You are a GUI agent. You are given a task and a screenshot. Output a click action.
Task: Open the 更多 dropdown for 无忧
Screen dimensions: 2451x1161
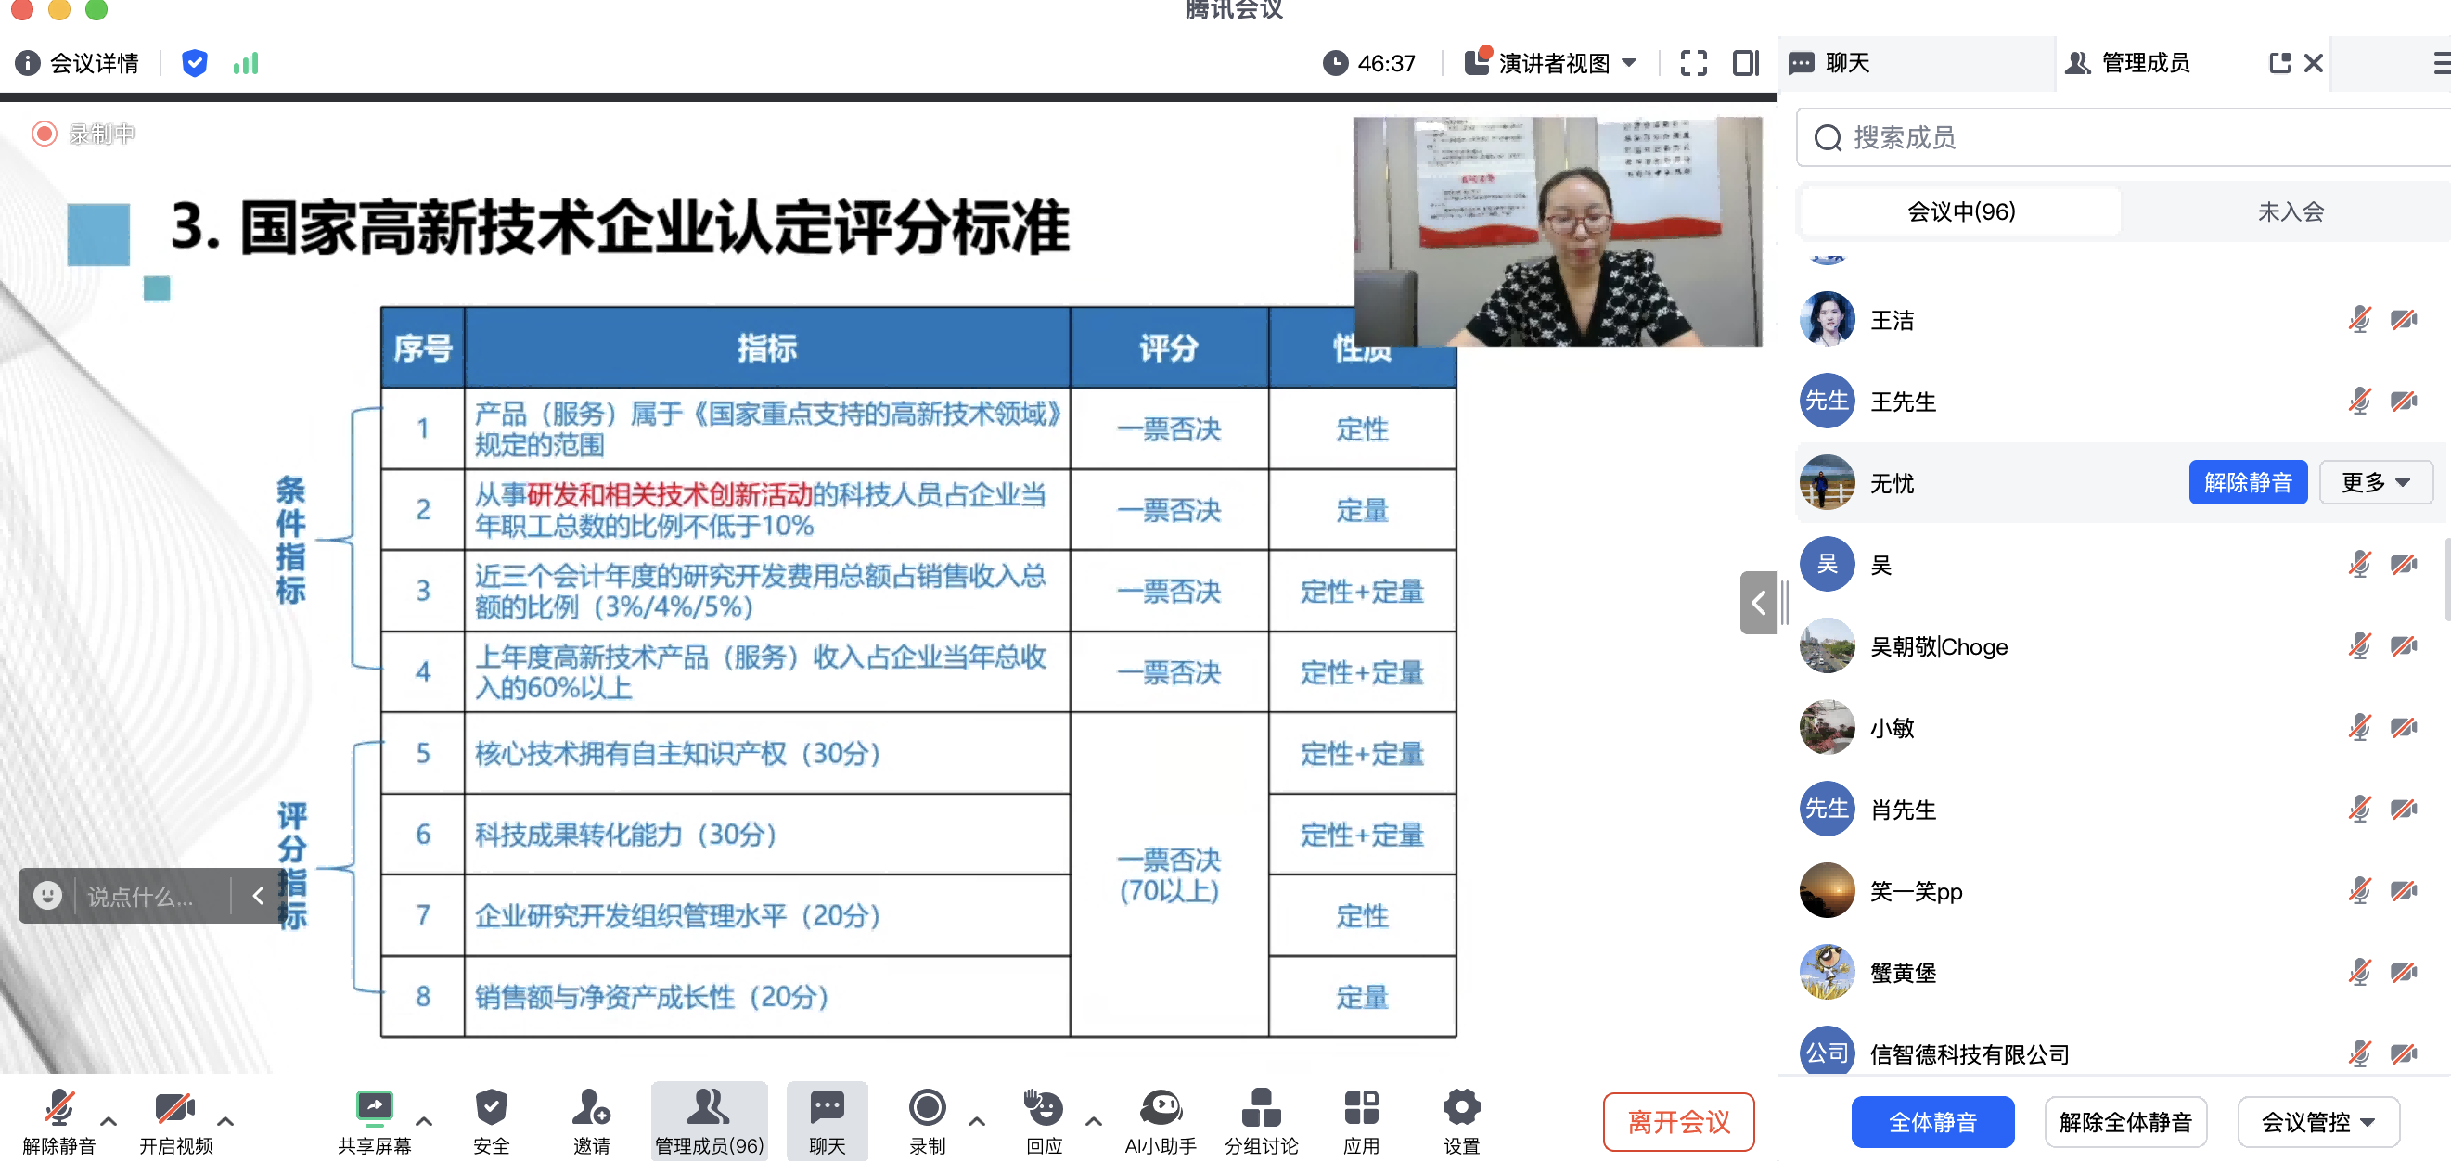tap(2375, 483)
